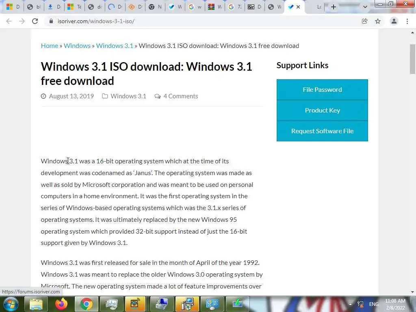416x312 pixels.
Task: Click the network tray icon
Action: (360, 304)
